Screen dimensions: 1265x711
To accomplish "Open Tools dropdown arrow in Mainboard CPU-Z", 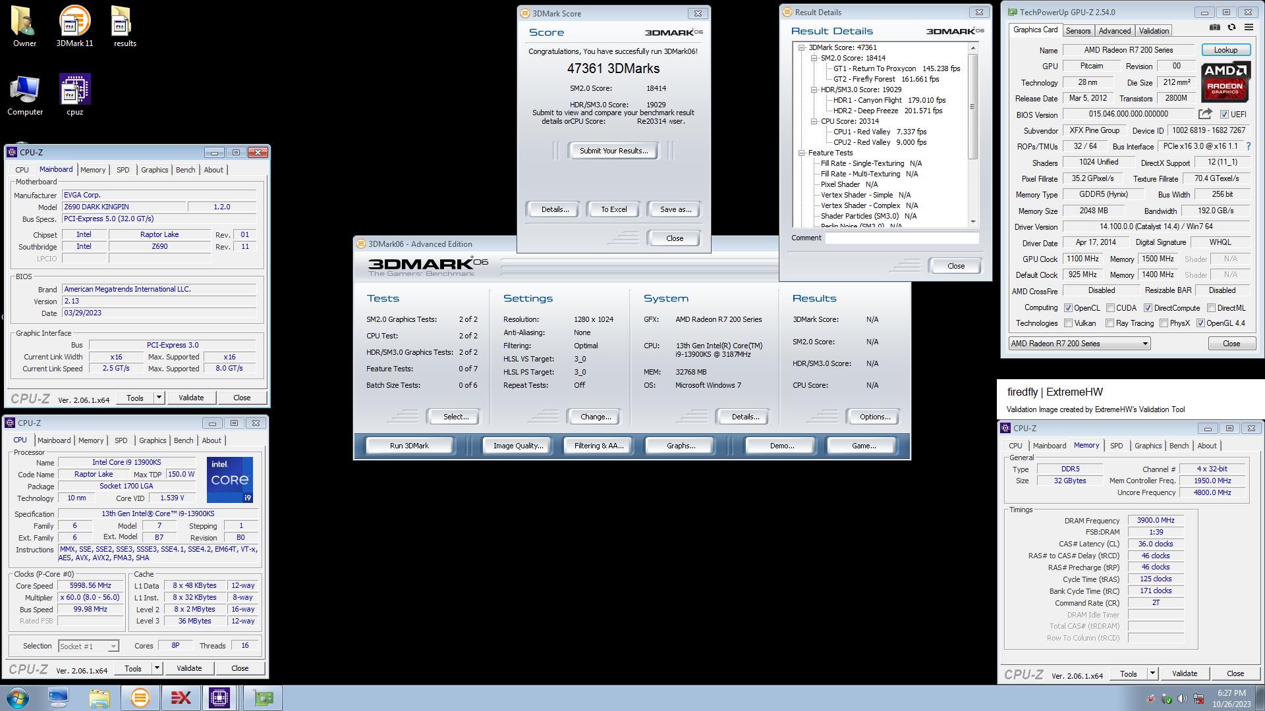I will point(159,398).
